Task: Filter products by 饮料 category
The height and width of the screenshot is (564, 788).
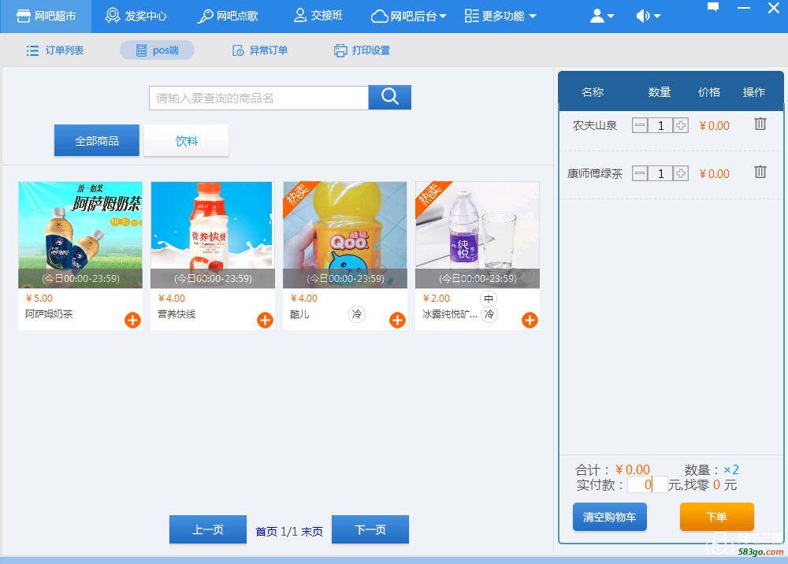Action: [x=187, y=141]
